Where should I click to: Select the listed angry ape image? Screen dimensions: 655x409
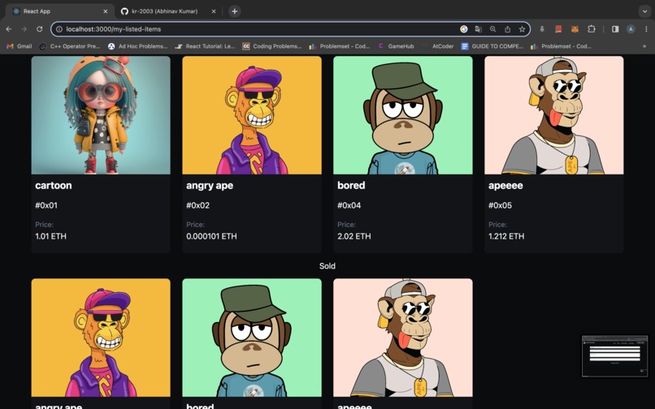pos(252,115)
